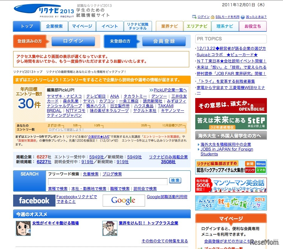
Task: Open テレビ朝日 company link
Action: coord(96,96)
